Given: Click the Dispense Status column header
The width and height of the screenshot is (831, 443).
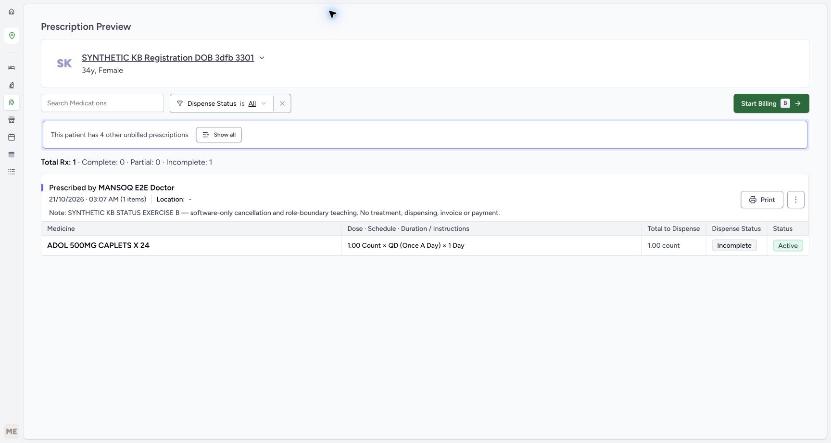Looking at the screenshot, I should pyautogui.click(x=736, y=228).
